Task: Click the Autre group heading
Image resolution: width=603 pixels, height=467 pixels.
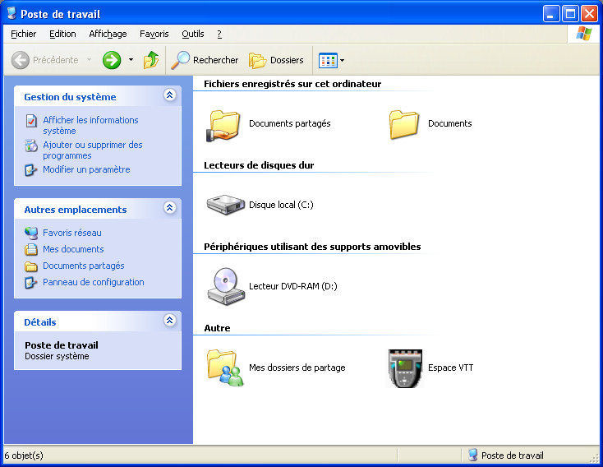Action: click(x=217, y=328)
